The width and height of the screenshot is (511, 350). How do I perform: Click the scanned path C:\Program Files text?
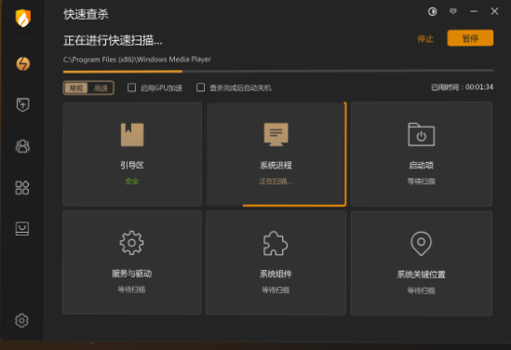137,60
